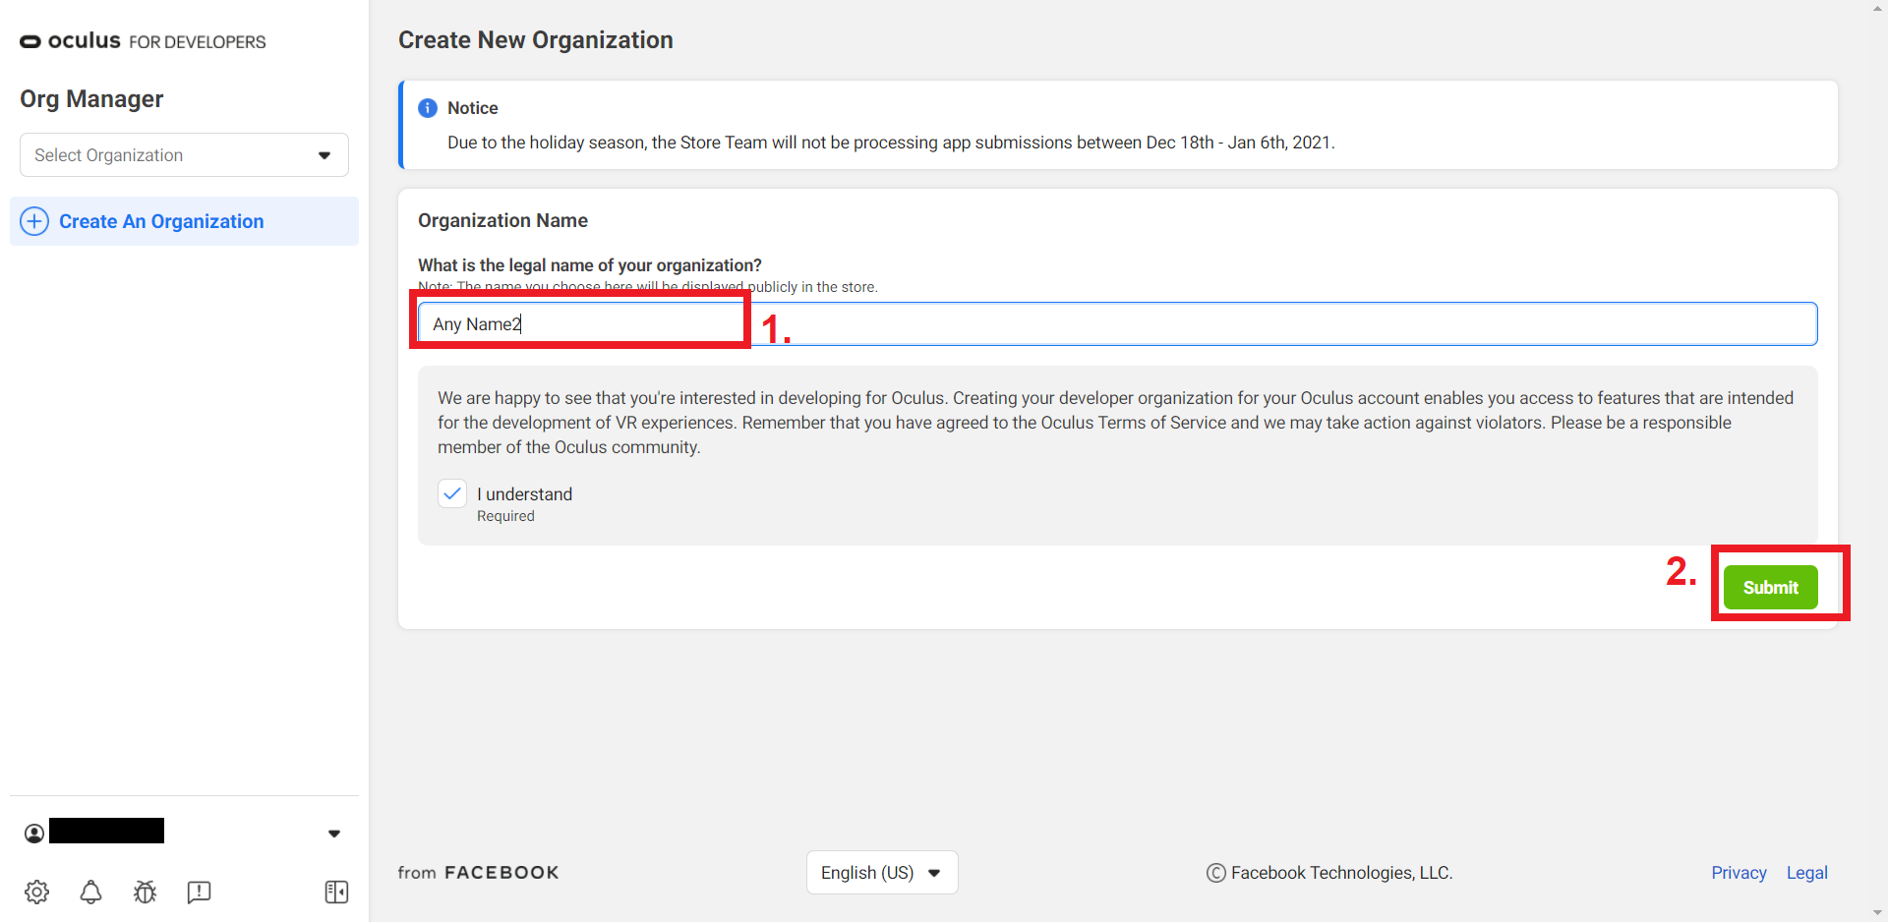Viewport: 1888px width, 922px height.
Task: Click the blue Notice info icon
Action: pos(428,108)
